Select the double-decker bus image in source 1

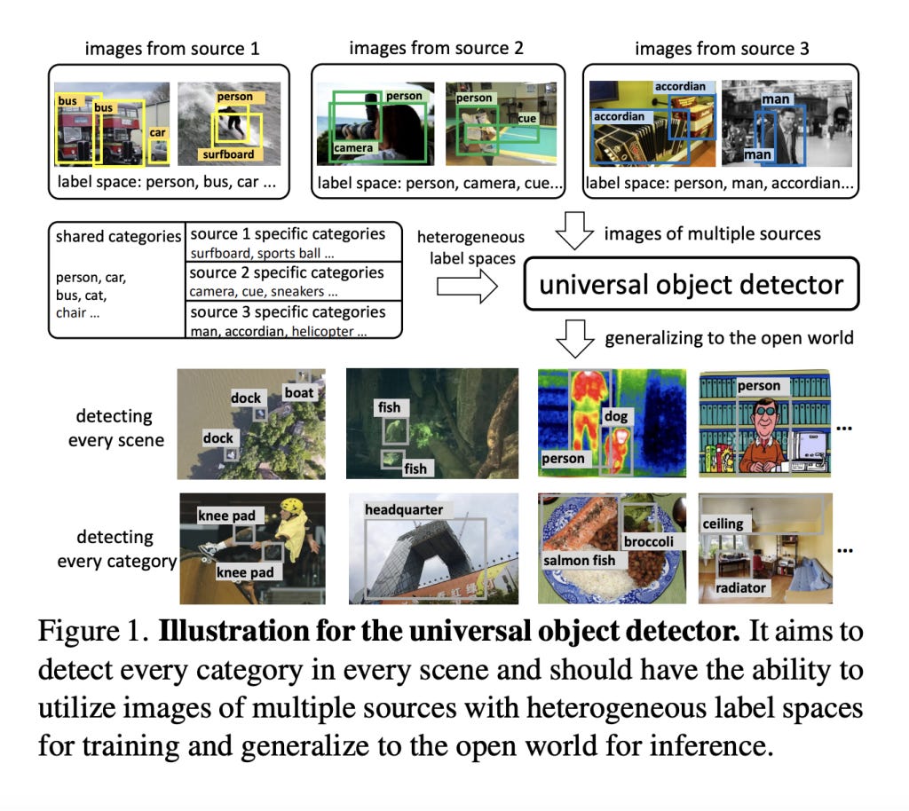click(112, 124)
